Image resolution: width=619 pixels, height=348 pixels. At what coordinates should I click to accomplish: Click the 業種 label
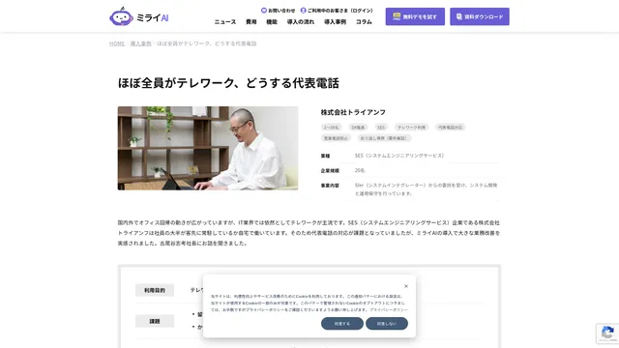(325, 156)
